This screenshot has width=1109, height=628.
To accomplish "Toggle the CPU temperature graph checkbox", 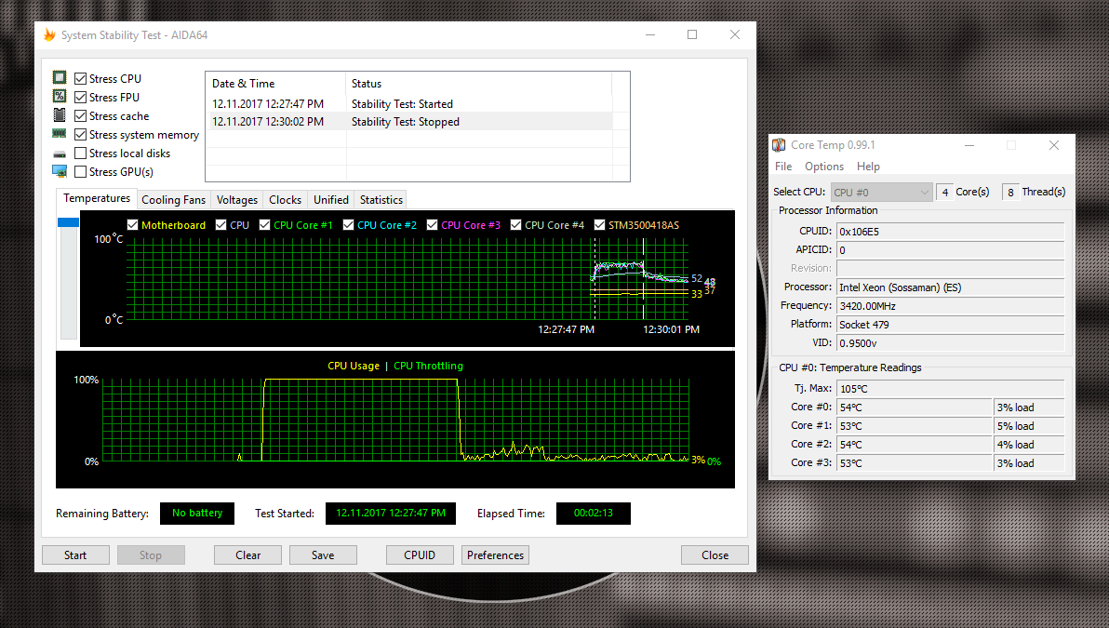I will click(x=221, y=225).
